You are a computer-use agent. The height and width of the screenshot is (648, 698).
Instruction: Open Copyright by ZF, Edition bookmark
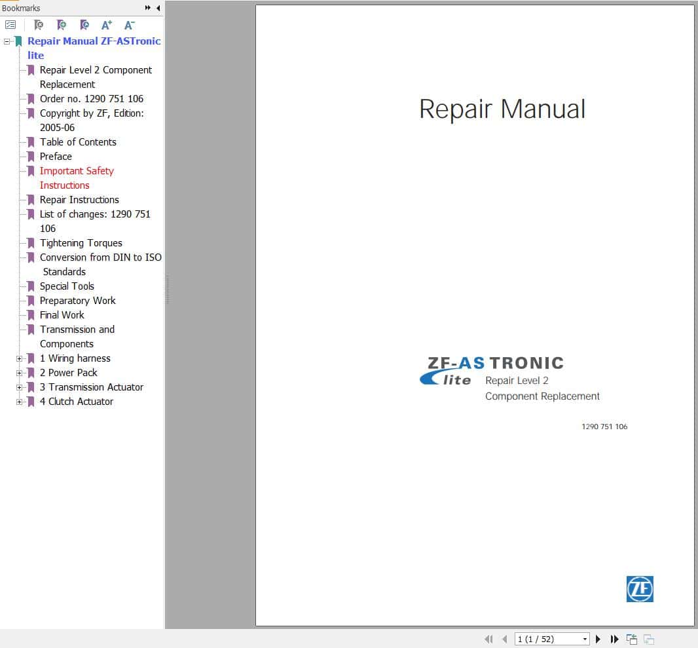[92, 121]
